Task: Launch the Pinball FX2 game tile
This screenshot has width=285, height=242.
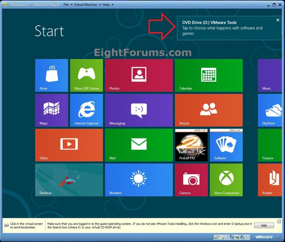Action: (191, 145)
